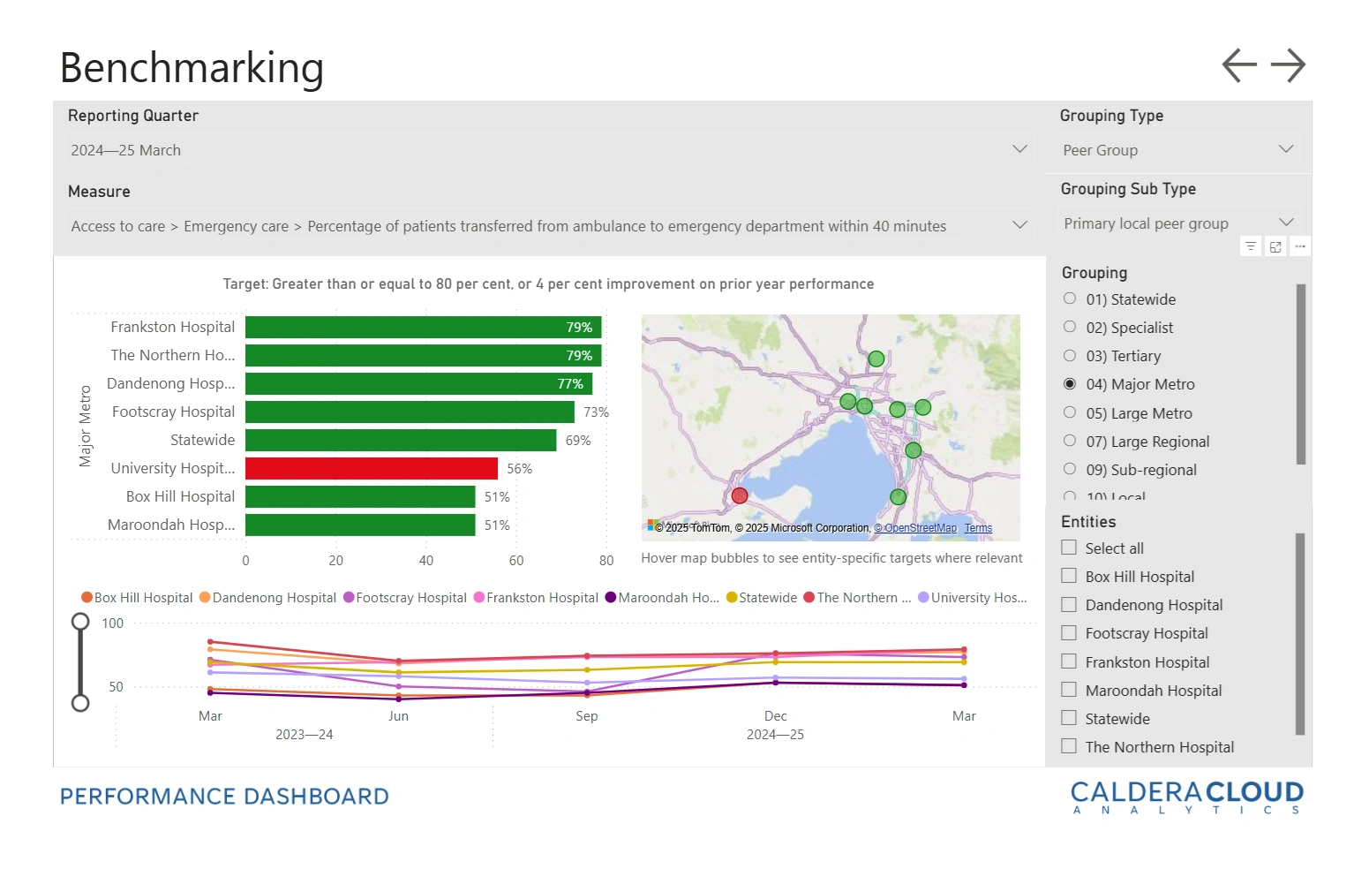This screenshot has width=1369, height=869.
Task: Click the Dandenong Hospital 77% bar
Action: pyautogui.click(x=419, y=383)
